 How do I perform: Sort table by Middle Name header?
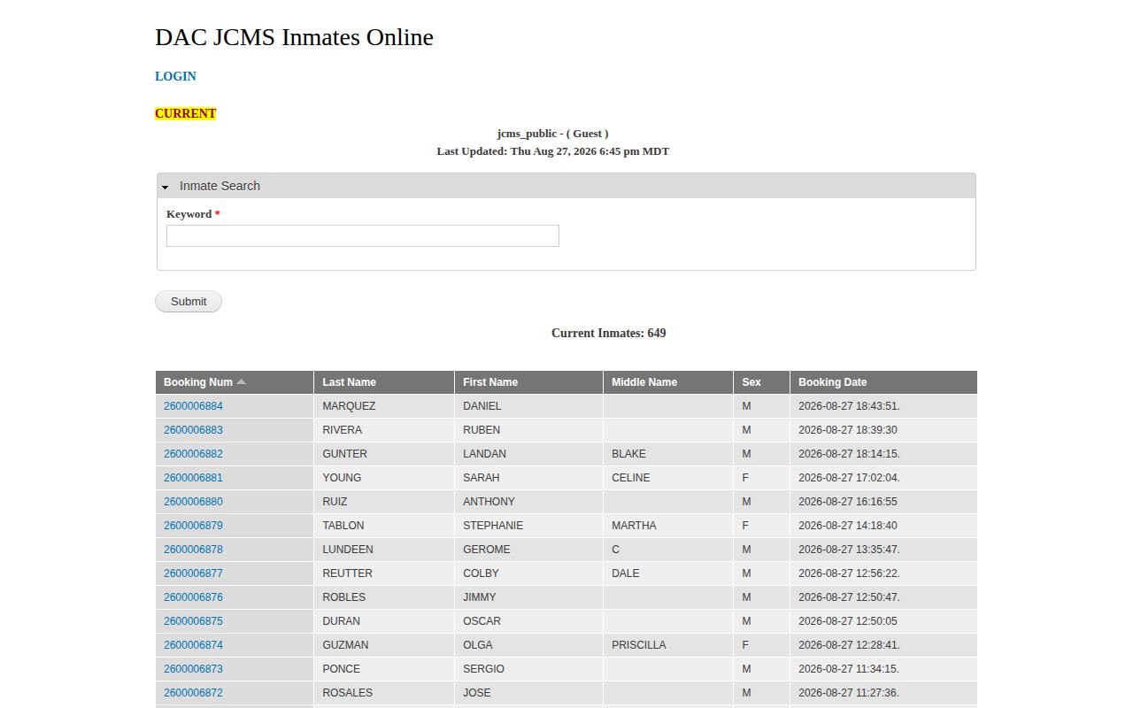(x=644, y=382)
